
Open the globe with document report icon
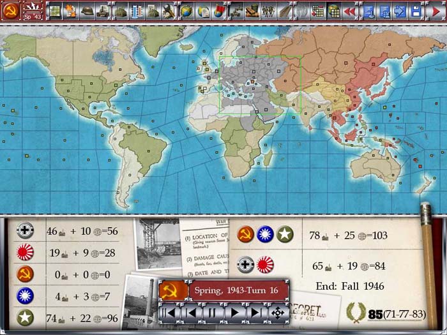point(204,11)
